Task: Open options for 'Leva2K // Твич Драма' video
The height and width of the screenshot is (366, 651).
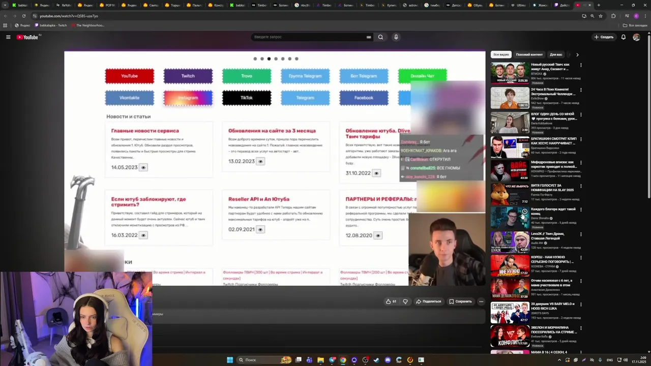Action: [581, 234]
